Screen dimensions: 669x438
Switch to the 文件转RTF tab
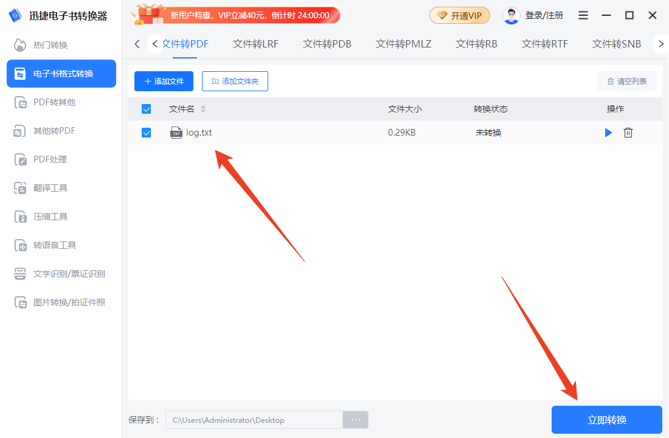(x=545, y=44)
